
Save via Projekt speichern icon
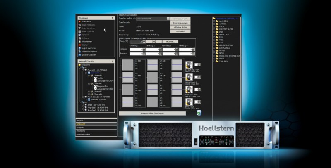(79, 48)
